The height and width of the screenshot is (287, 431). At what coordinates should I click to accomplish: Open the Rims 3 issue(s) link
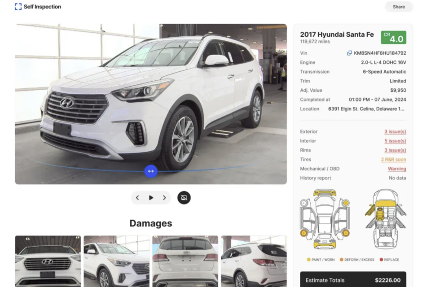click(x=395, y=150)
